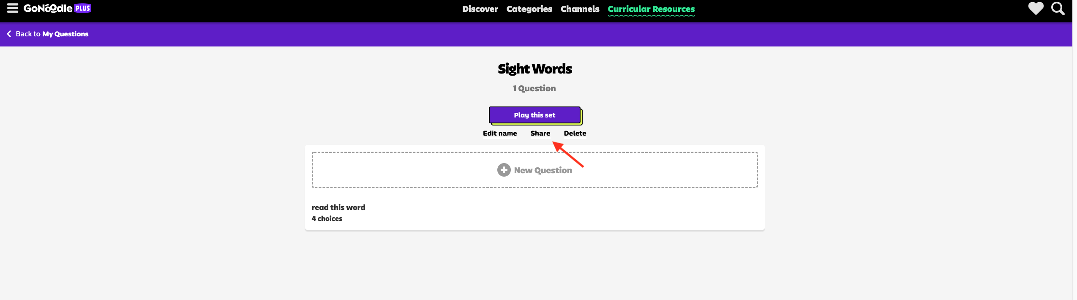Click the Delete link
The image size is (1077, 300).
click(575, 134)
